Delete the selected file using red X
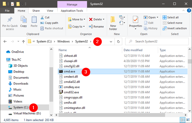The height and width of the screenshot is (123, 192). click(91, 19)
